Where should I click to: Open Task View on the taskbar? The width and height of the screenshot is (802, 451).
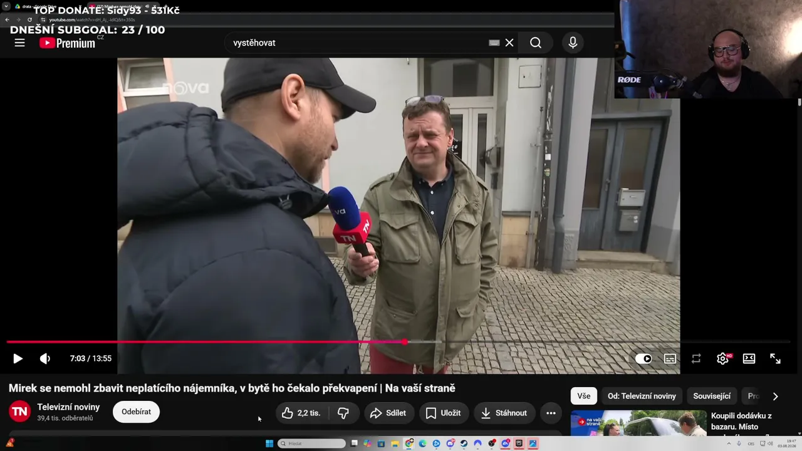tap(354, 443)
